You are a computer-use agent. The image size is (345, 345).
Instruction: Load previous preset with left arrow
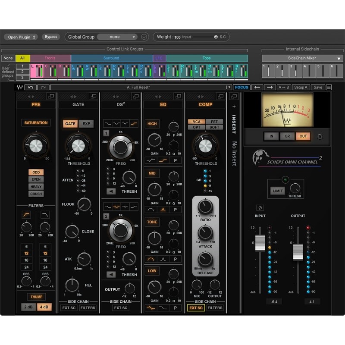[x=257, y=88]
